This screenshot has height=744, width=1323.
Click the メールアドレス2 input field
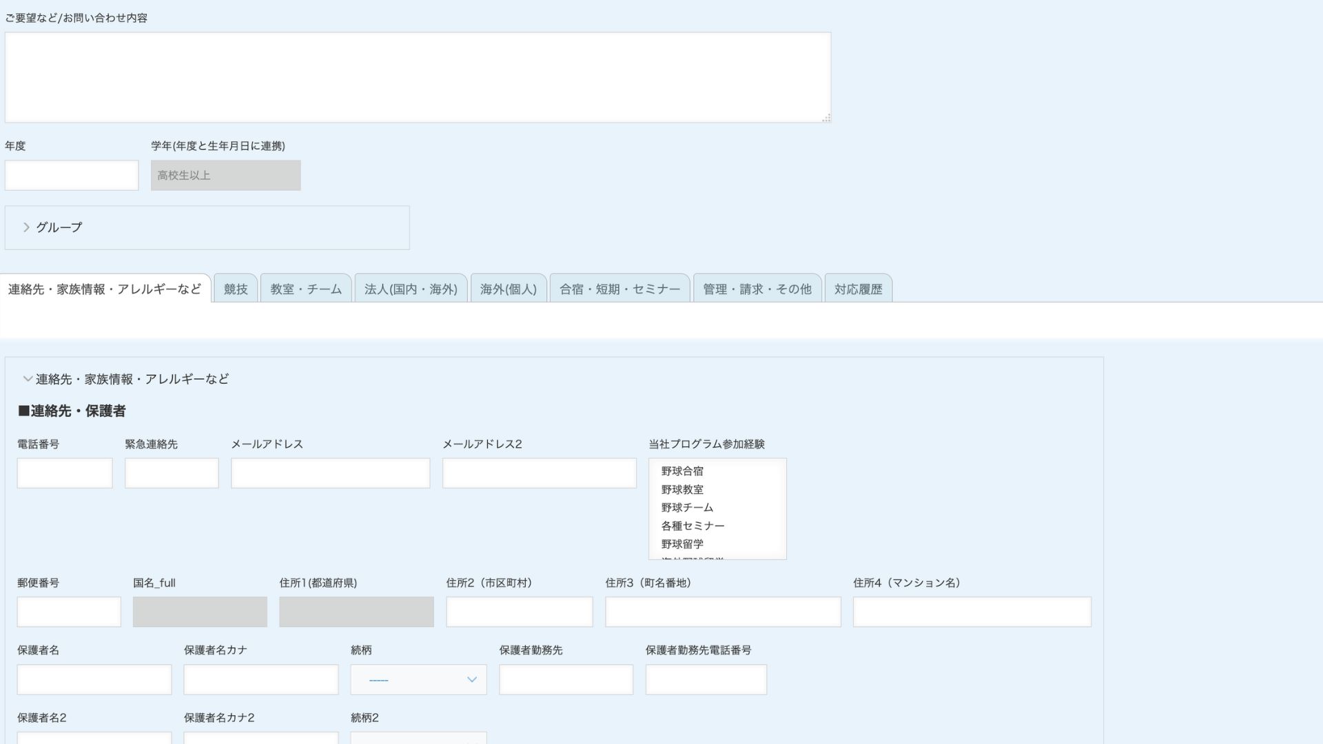539,473
